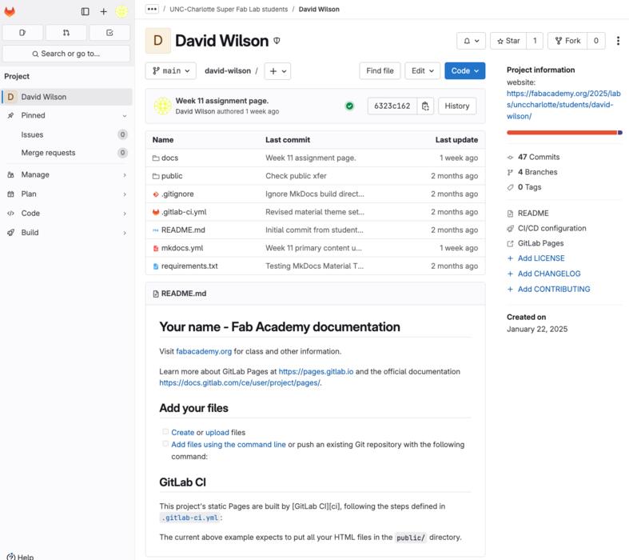The height and width of the screenshot is (560, 629).
Task: Open Merge requests in the sidebar
Action: [x=66, y=153]
